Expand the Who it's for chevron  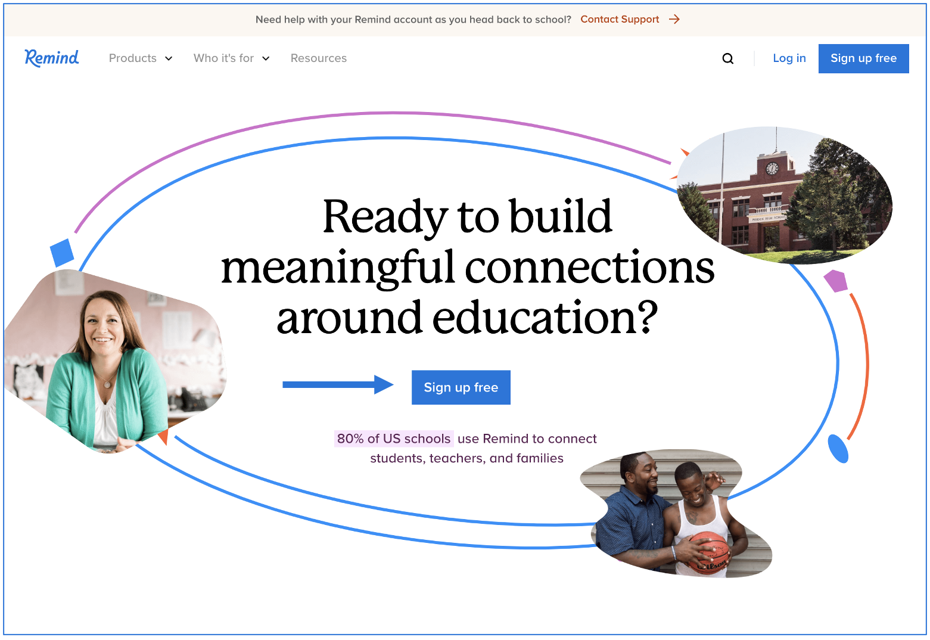tap(266, 58)
